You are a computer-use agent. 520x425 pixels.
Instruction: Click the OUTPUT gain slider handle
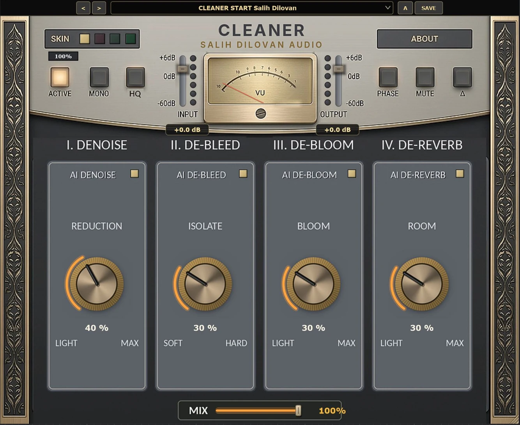tap(339, 69)
